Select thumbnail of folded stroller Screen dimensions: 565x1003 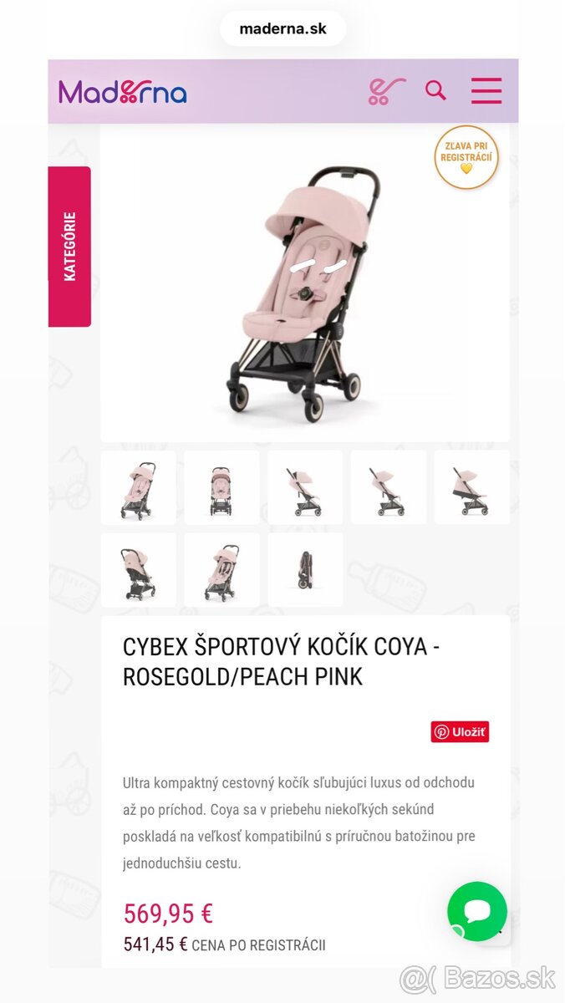coord(305,570)
